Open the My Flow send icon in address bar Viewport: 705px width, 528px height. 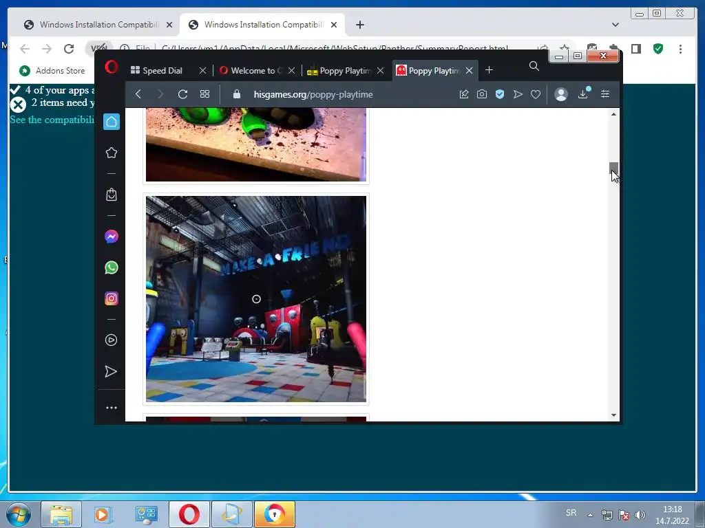(518, 94)
